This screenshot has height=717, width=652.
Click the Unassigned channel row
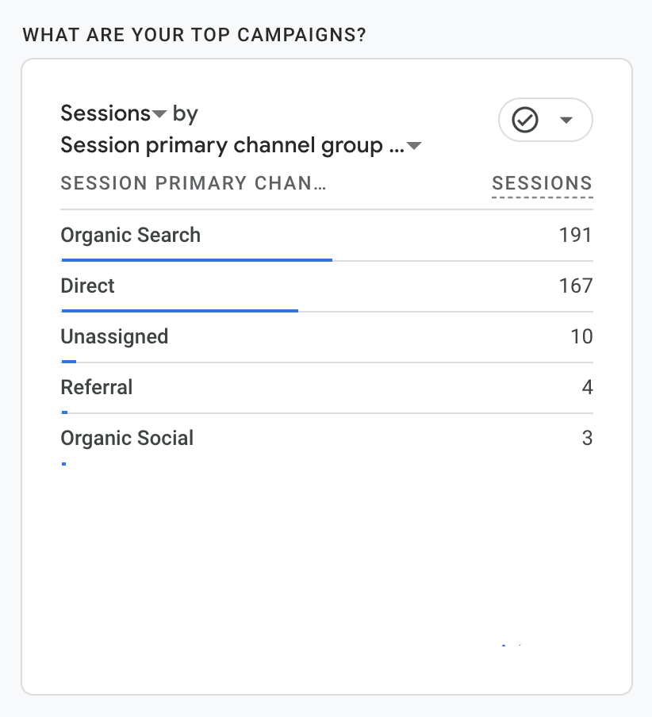tap(114, 337)
